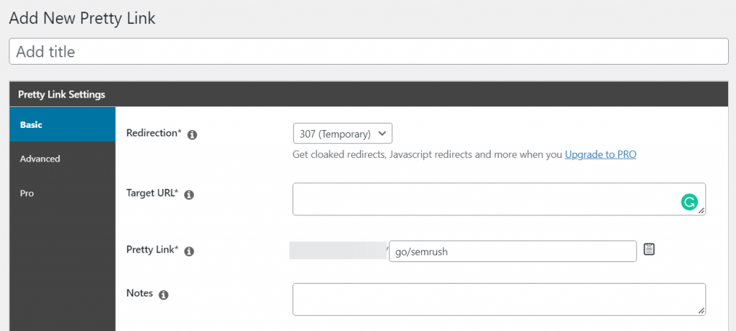The width and height of the screenshot is (736, 331).
Task: Switch to the Basic settings tab
Action: click(63, 125)
